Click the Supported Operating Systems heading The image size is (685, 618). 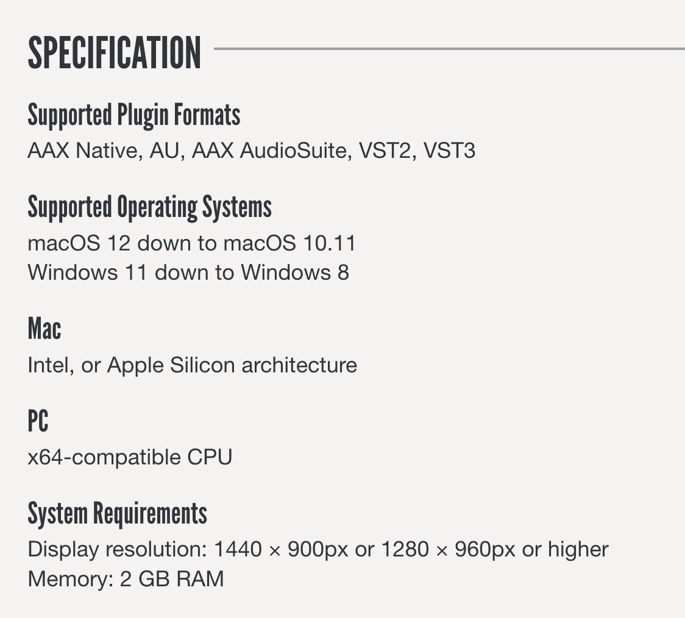click(149, 208)
